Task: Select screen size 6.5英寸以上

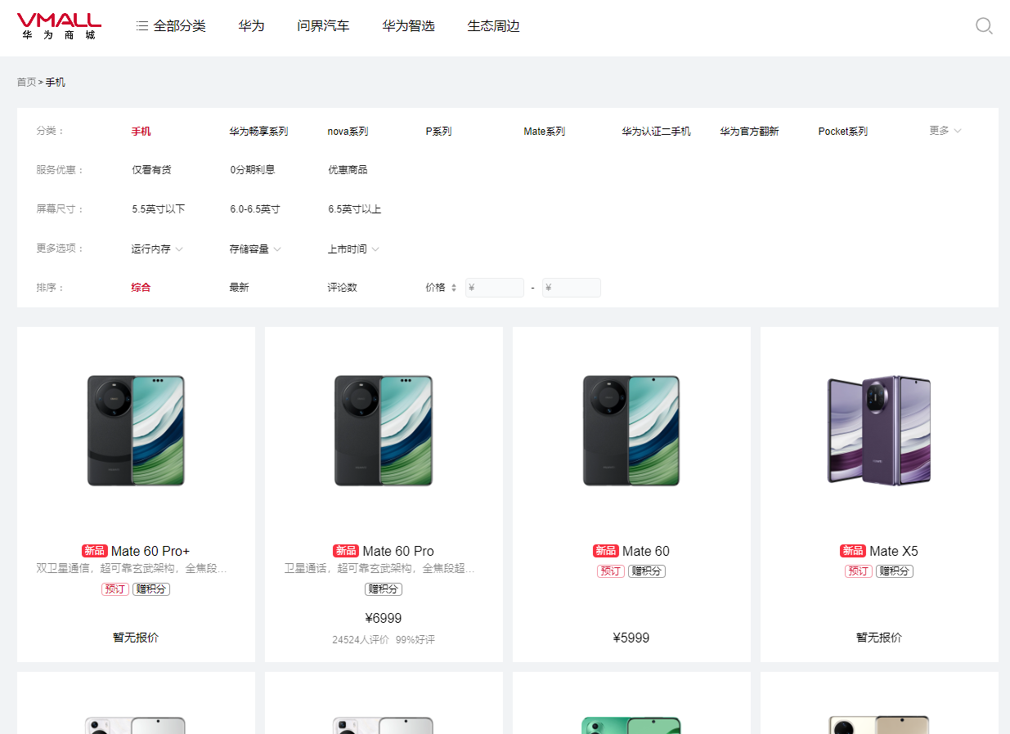Action: [354, 209]
